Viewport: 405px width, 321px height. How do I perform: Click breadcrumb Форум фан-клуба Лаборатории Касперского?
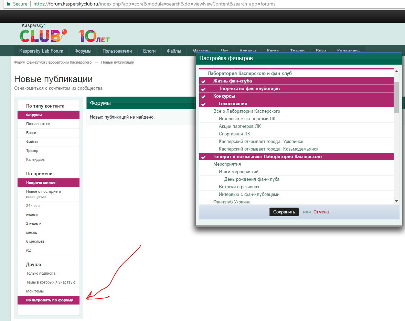pos(53,62)
